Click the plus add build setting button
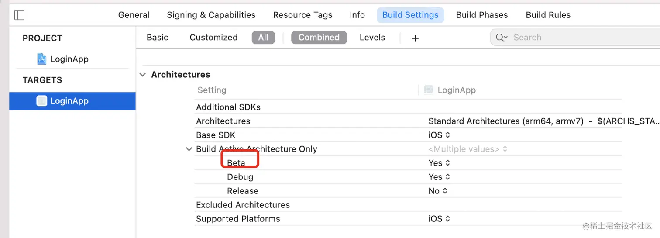 (415, 38)
